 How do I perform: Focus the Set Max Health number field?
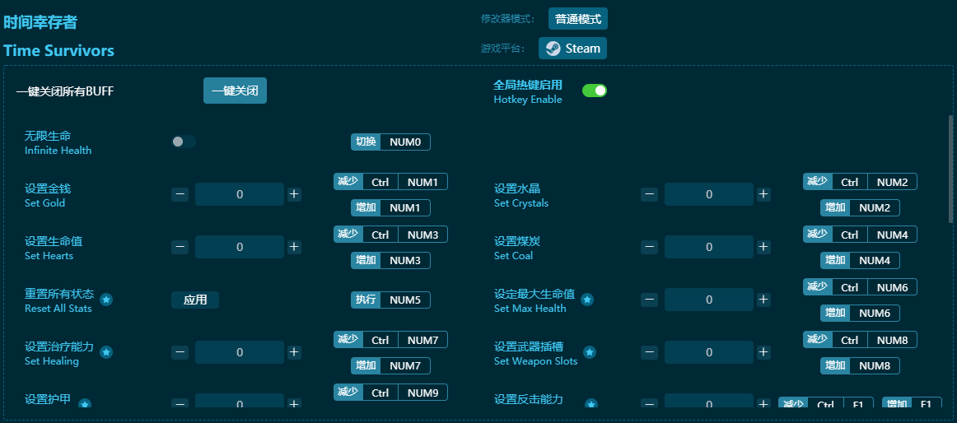708,300
